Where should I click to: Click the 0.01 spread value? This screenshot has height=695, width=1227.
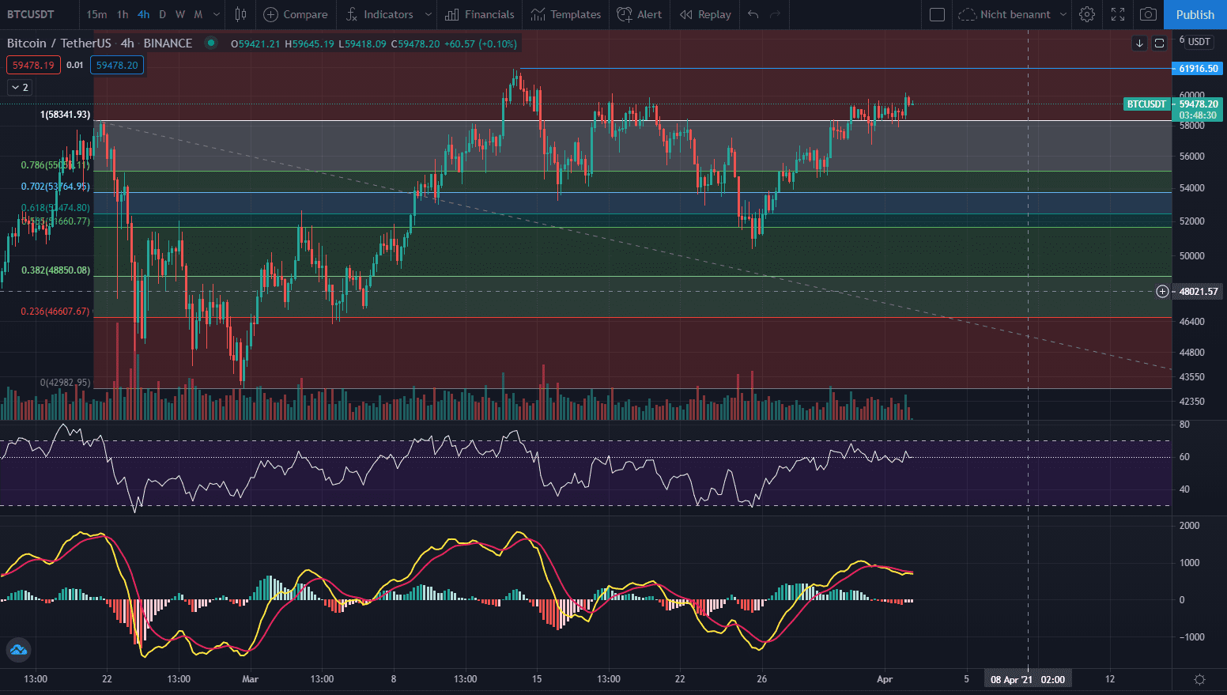75,65
